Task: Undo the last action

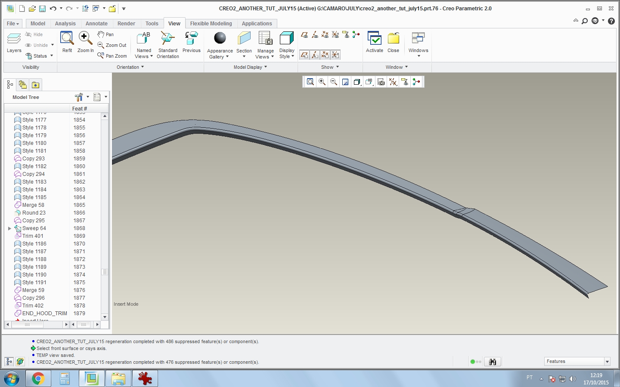Action: point(53,9)
